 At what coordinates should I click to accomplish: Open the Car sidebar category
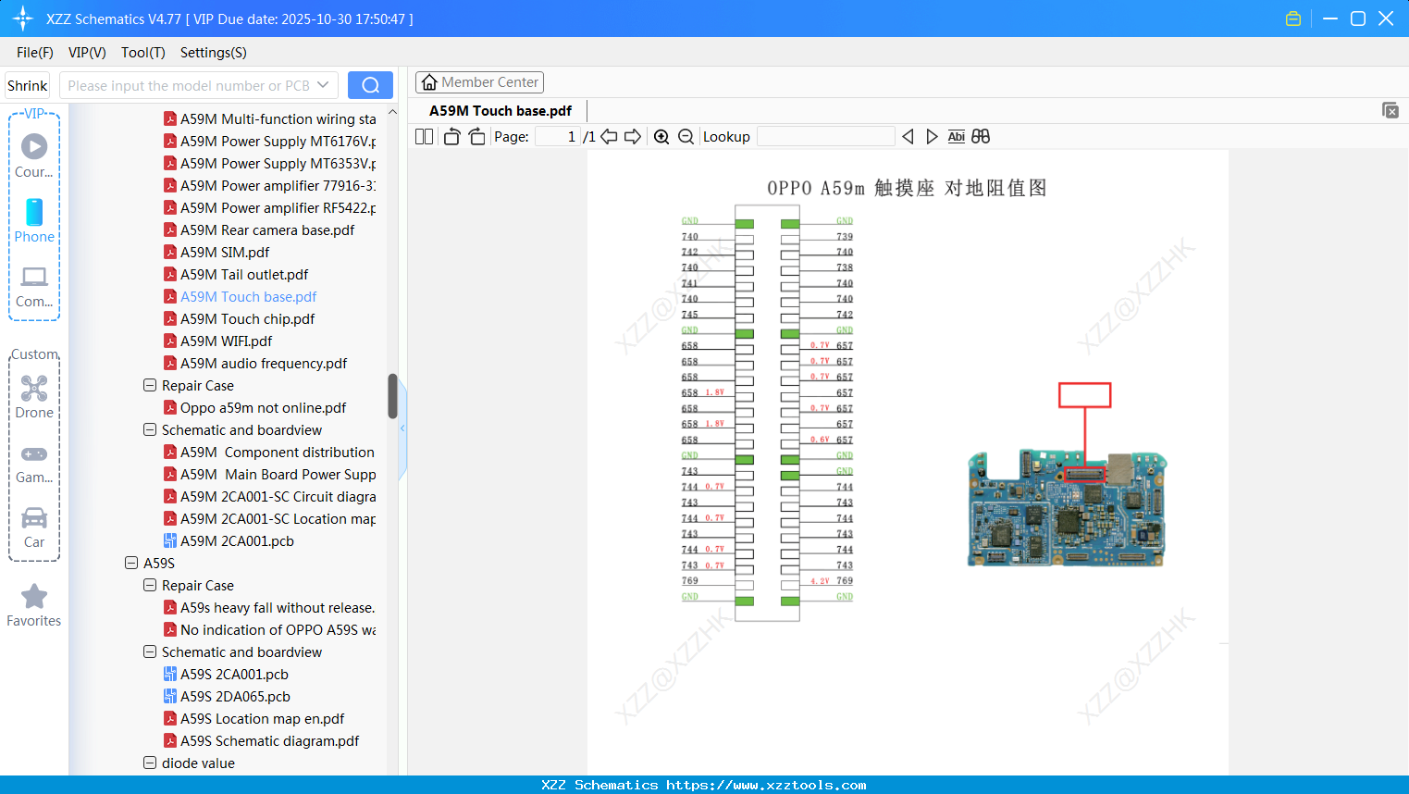pos(34,527)
